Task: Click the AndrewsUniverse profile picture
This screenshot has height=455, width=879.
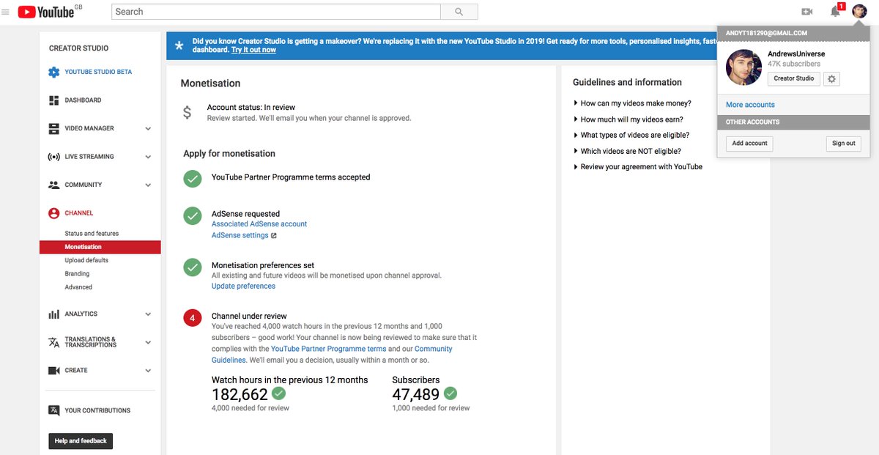Action: pos(743,67)
